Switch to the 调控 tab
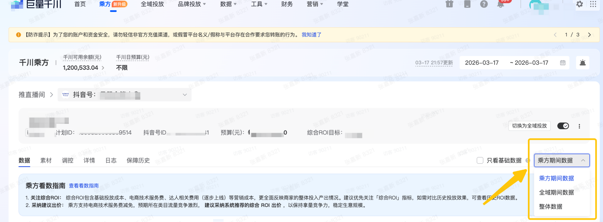 click(x=68, y=161)
